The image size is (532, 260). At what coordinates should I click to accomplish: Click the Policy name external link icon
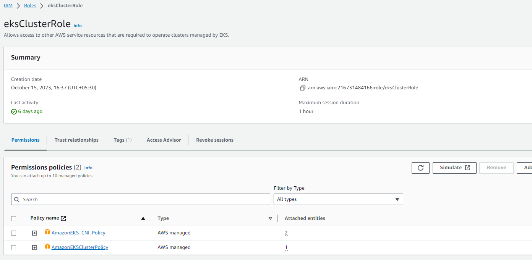(63, 218)
